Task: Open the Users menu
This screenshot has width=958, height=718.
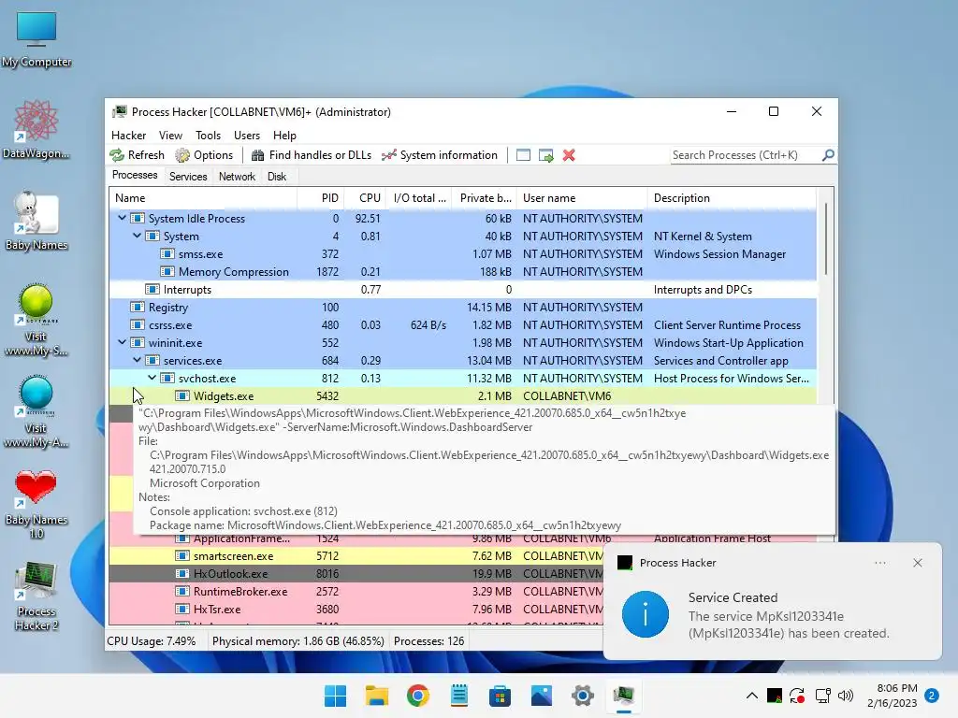Action: point(247,136)
